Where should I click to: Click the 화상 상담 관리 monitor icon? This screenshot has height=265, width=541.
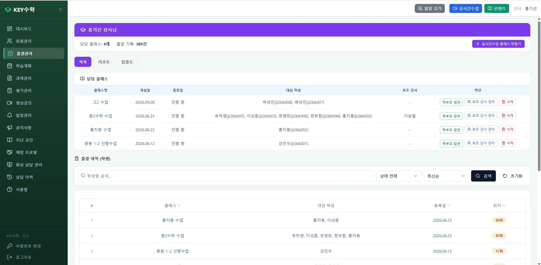tap(10, 165)
